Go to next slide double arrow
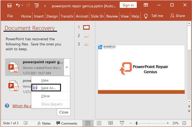This screenshot has width=192, height=127. point(189,111)
